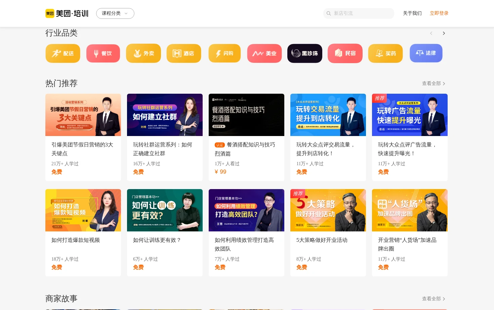494x310 pixels.
Task: Open the 课程分类 dropdown
Action: click(115, 13)
